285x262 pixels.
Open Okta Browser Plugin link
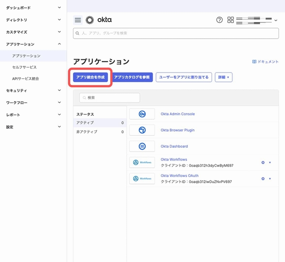point(178,130)
